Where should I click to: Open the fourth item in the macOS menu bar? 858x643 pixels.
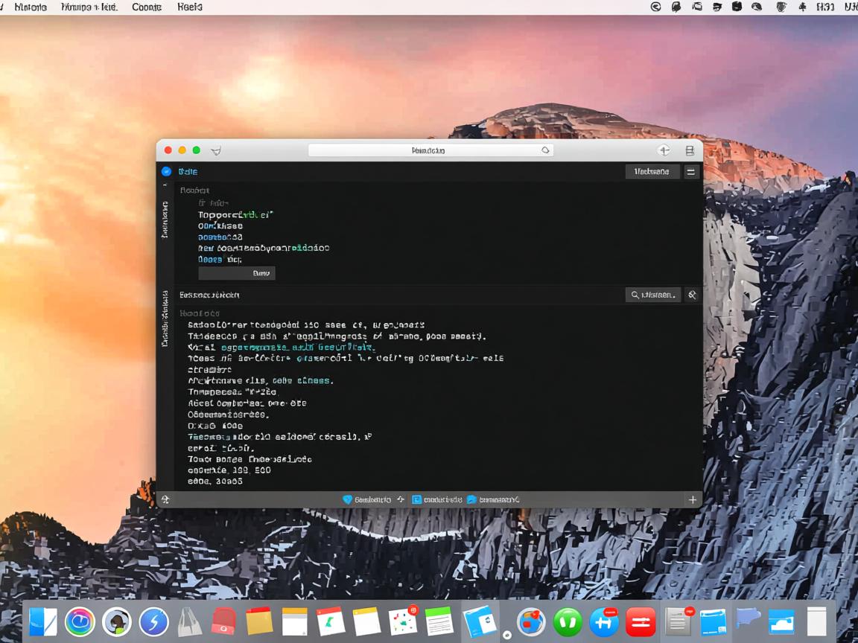190,7
